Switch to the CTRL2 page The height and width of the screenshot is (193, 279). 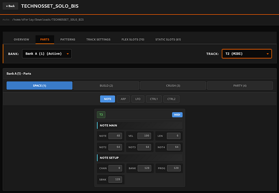(171, 99)
